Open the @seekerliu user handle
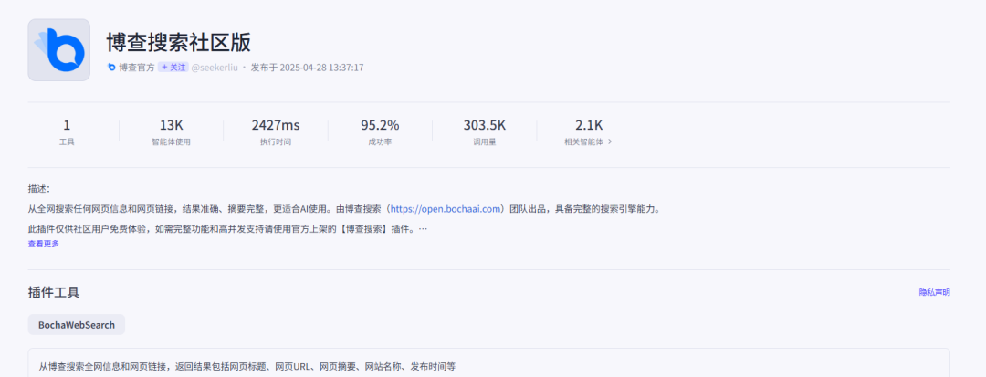The height and width of the screenshot is (377, 986). point(215,68)
